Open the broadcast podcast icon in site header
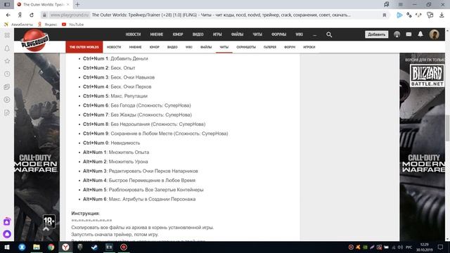Screen dimensions: 450x253 [397, 34]
